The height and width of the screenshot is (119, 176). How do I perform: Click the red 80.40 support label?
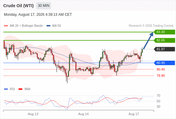[x=160, y=69]
